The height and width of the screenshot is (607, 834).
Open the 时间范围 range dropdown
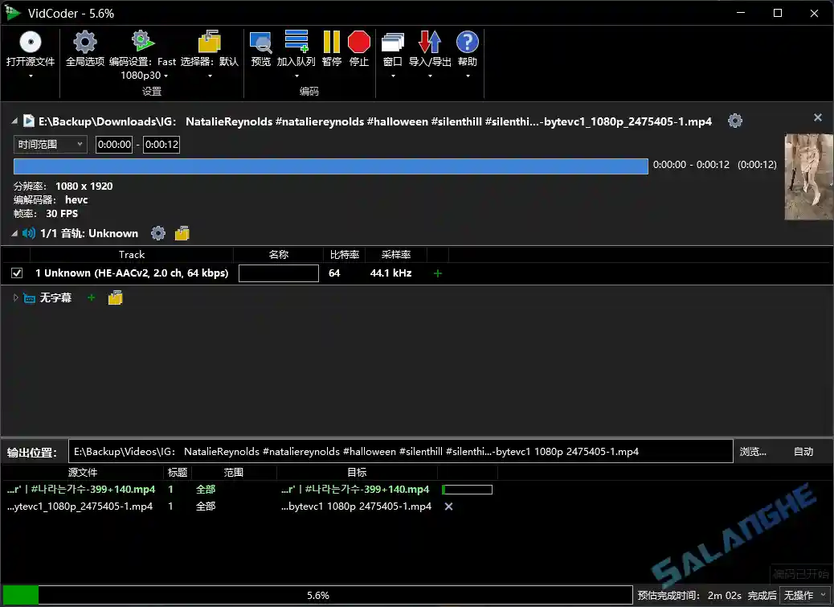[50, 145]
